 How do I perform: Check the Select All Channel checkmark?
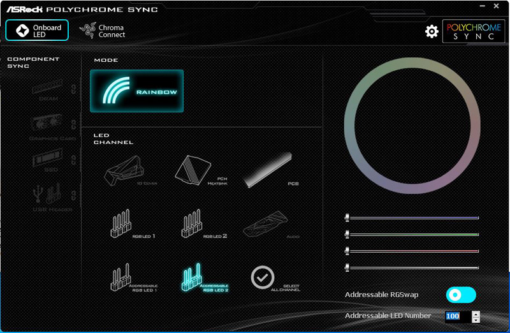(262, 277)
